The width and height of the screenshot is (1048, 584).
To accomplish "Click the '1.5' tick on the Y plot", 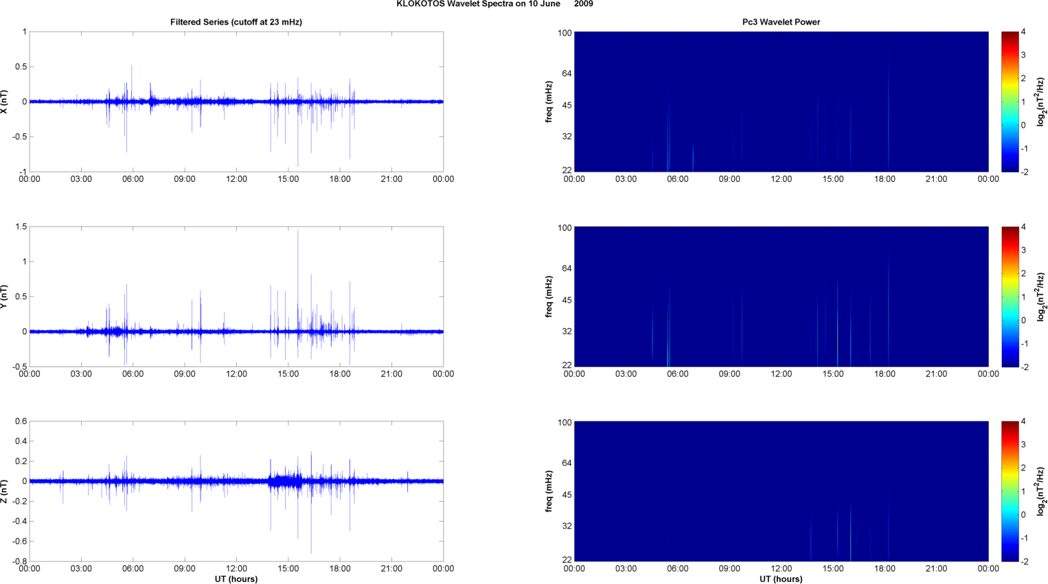I will click(21, 227).
